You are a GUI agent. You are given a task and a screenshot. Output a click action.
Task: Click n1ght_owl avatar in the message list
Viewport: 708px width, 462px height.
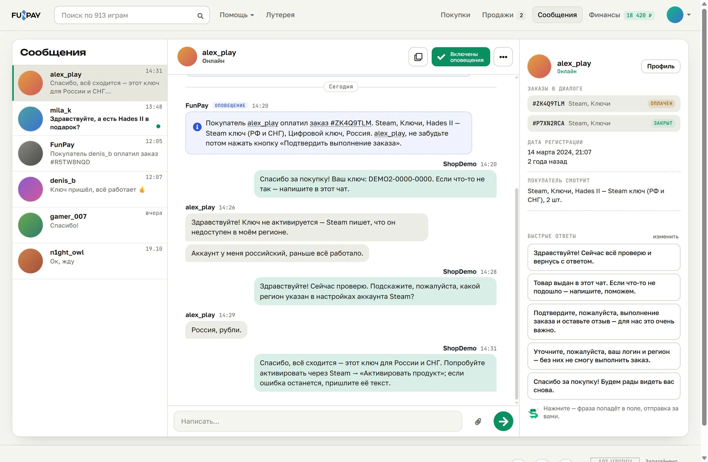[30, 261]
